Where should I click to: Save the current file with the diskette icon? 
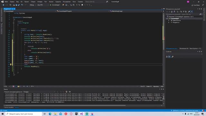[16, 5]
